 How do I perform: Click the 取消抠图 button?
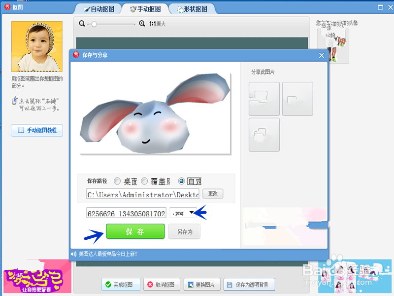pyautogui.click(x=162, y=285)
